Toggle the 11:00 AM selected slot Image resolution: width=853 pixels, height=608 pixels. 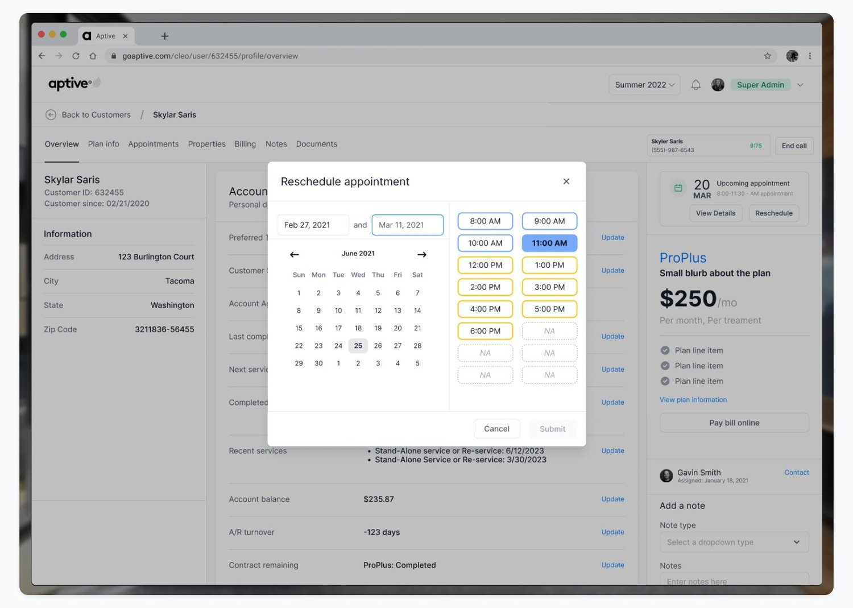[549, 243]
